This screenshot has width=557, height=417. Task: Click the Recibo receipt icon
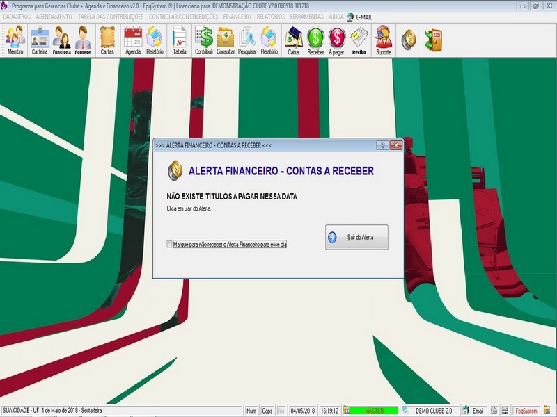(x=359, y=40)
